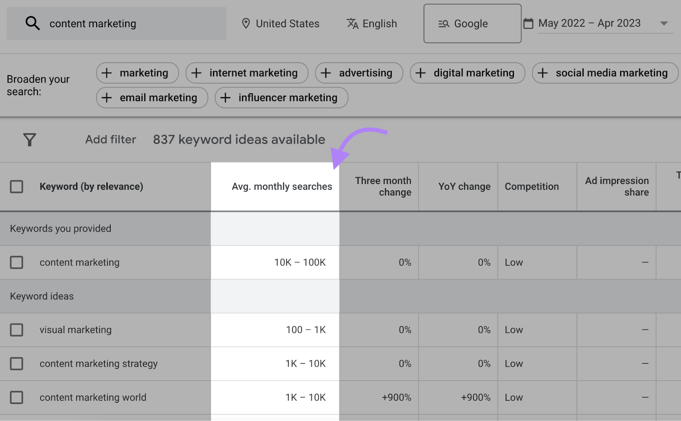Click plus icon on influencer marketing chip
This screenshot has height=421, width=681.
click(x=226, y=98)
